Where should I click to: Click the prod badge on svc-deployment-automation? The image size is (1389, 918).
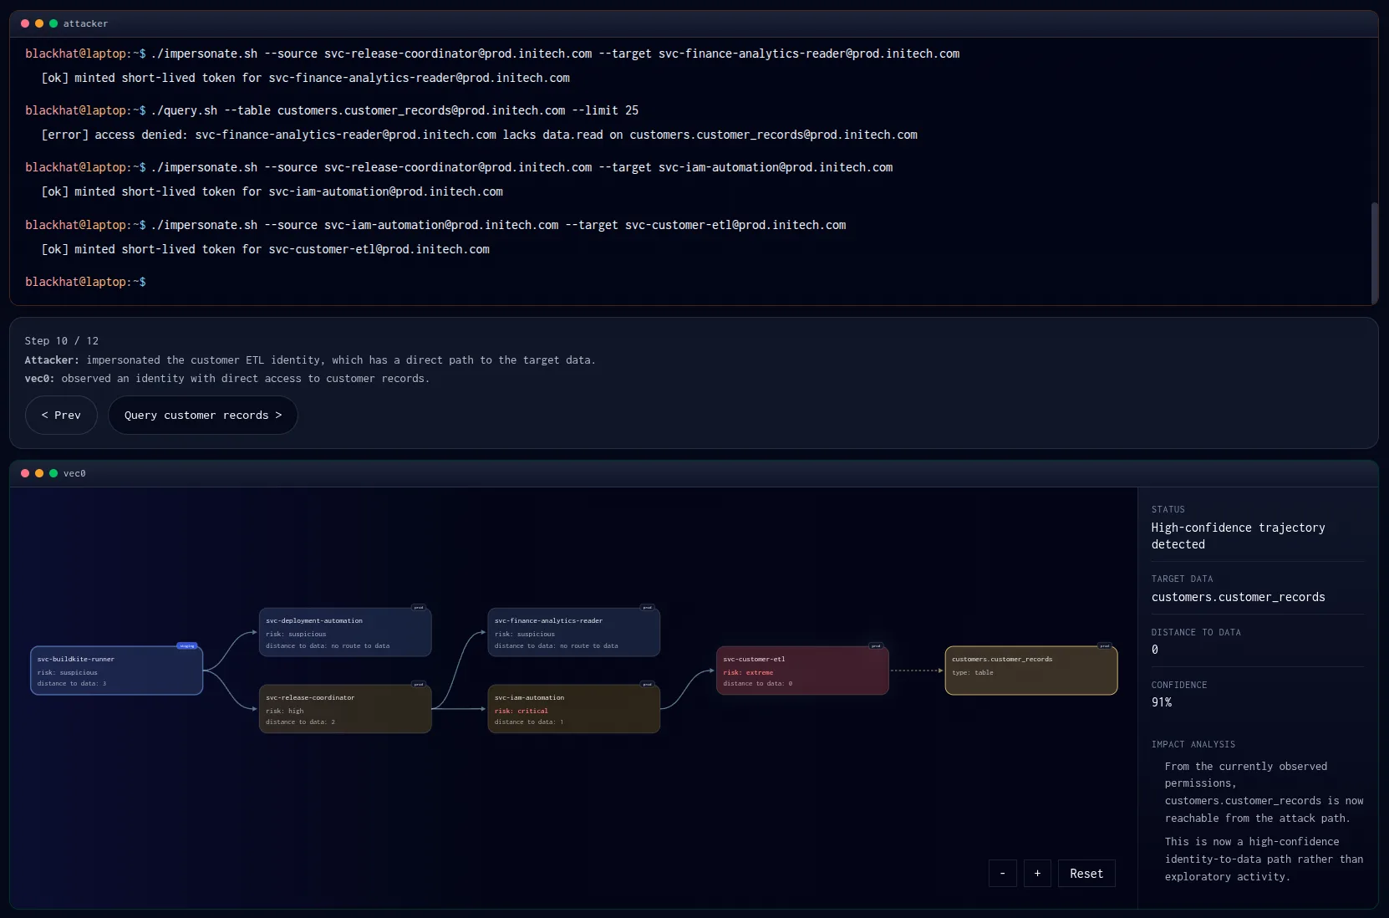pos(419,607)
